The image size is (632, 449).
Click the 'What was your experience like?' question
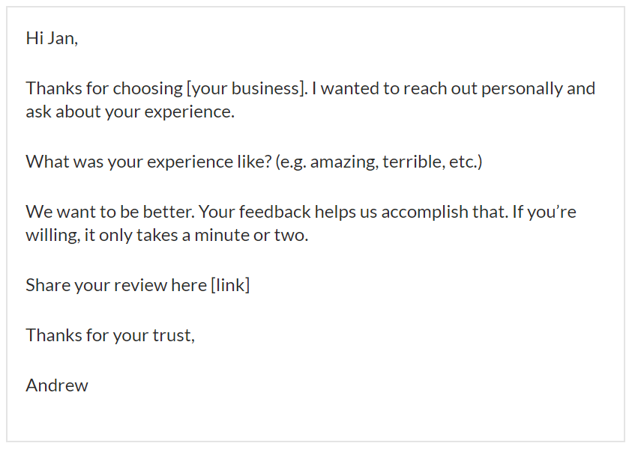pos(148,162)
